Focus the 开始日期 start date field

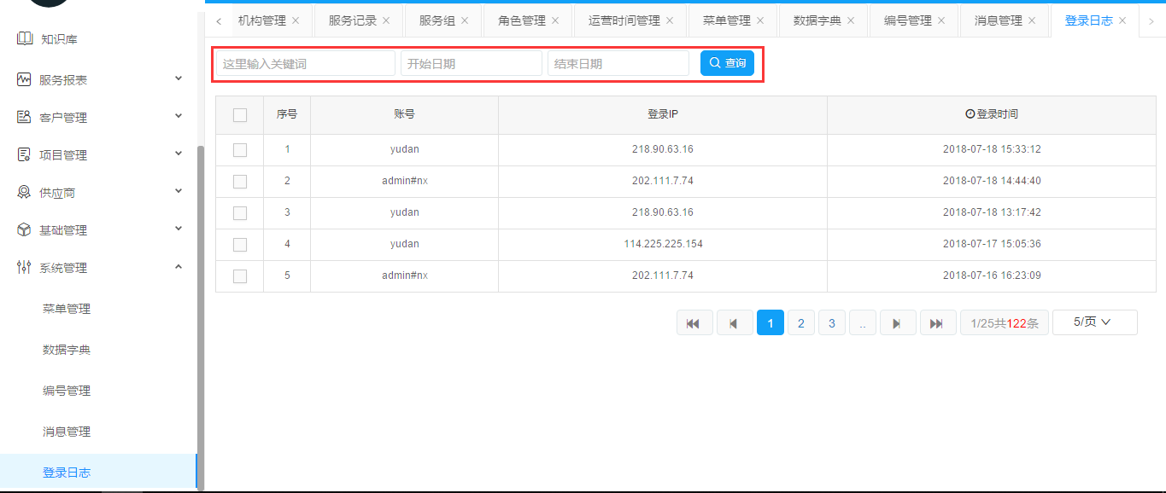click(x=471, y=64)
